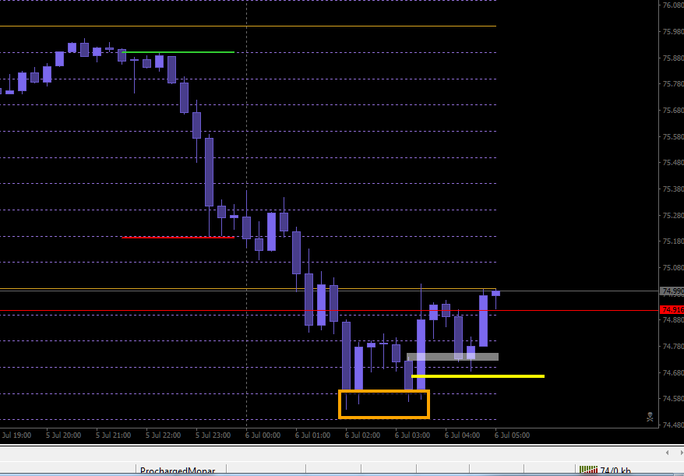Click the 6 Jul 00:00 time label
This screenshot has width=684, height=476.
coord(263,435)
